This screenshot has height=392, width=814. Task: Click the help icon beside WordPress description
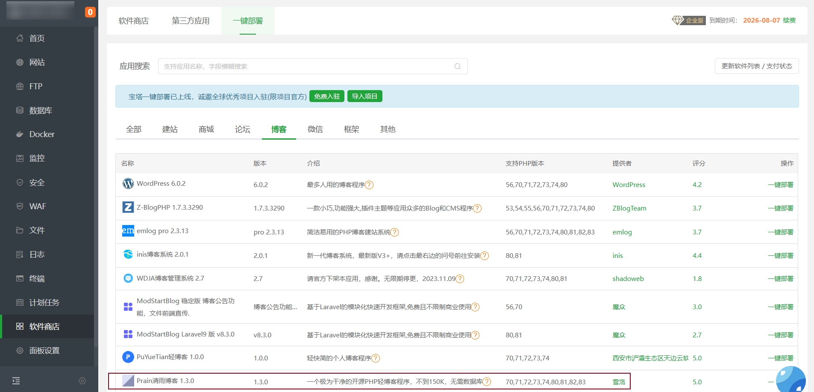pyautogui.click(x=369, y=185)
